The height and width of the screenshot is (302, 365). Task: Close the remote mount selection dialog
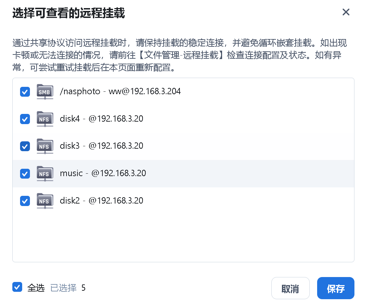[346, 12]
